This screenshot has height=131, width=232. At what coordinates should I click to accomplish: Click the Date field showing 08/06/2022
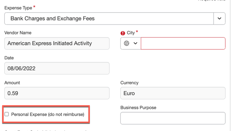click(x=57, y=68)
